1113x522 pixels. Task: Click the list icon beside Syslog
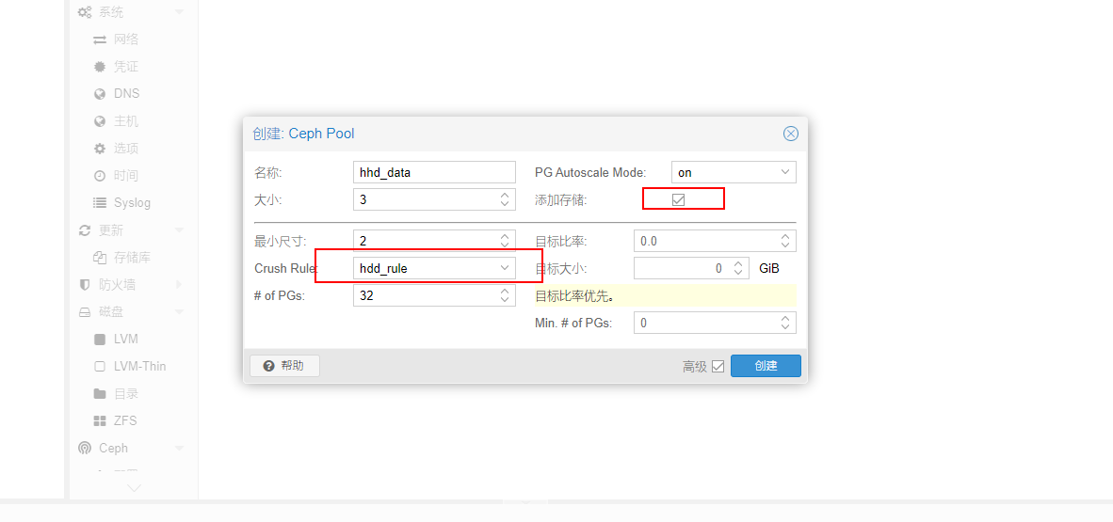[100, 203]
